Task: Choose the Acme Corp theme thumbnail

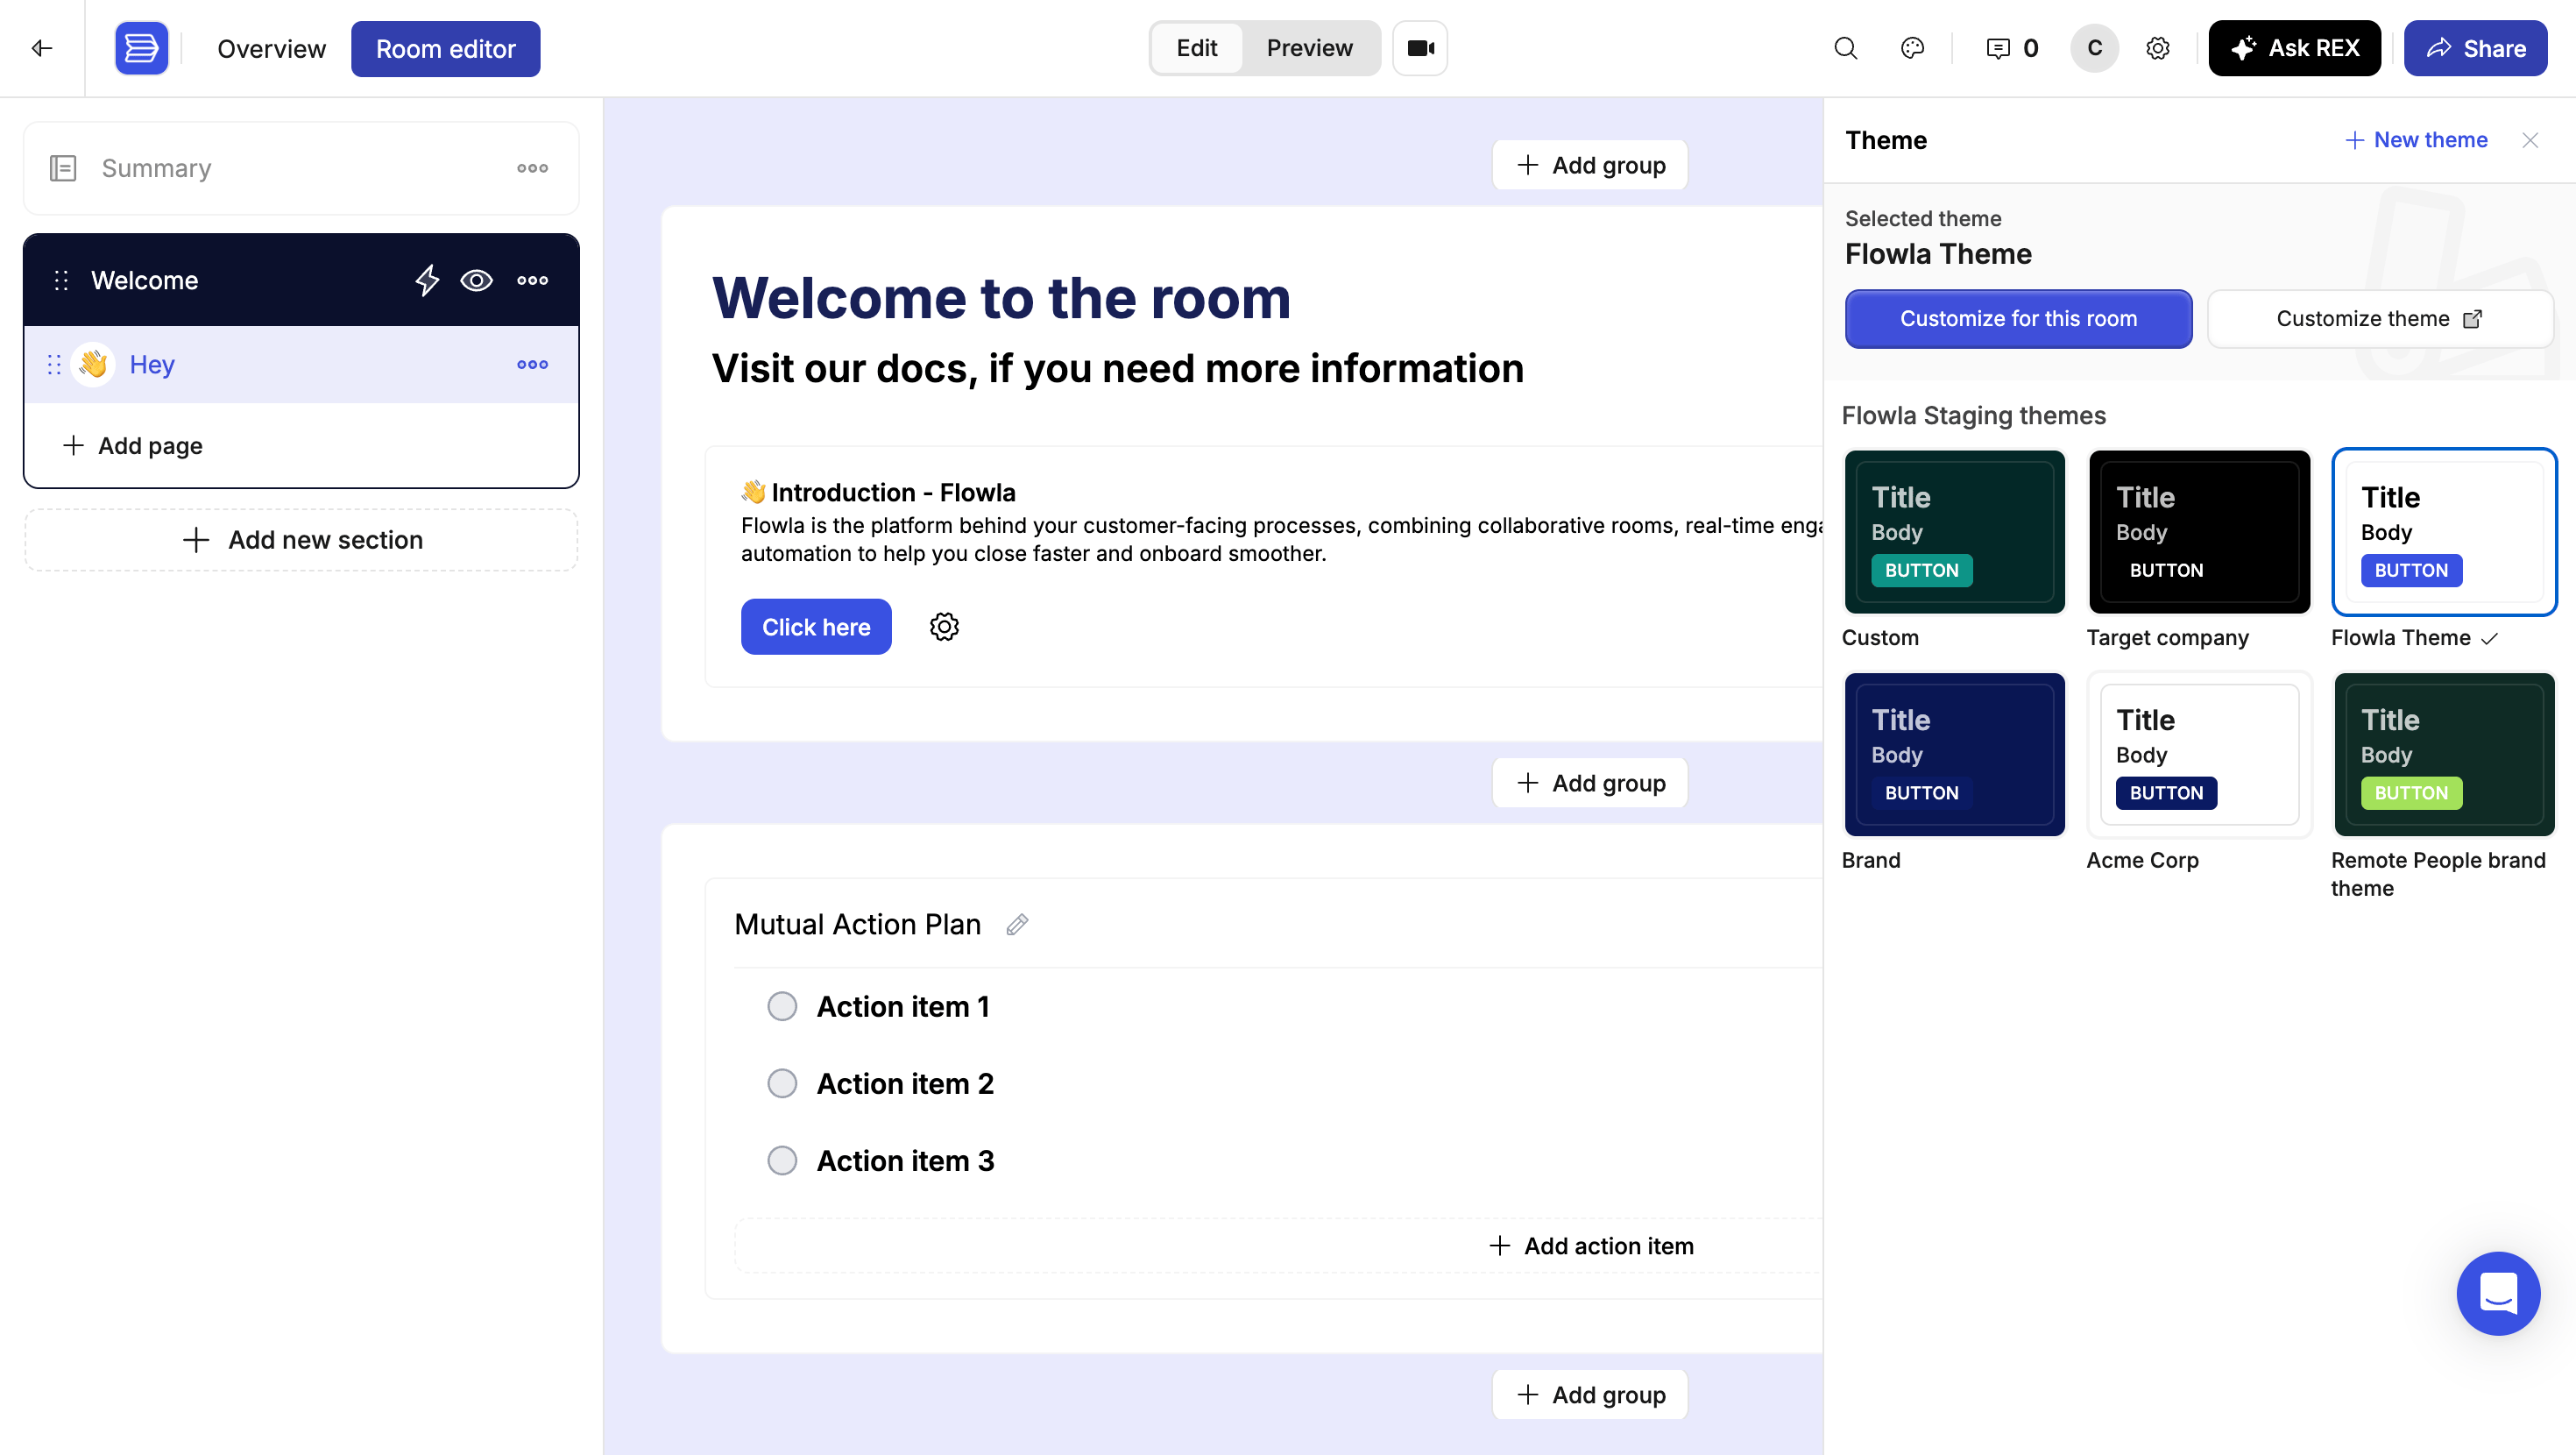Action: pos(2199,754)
